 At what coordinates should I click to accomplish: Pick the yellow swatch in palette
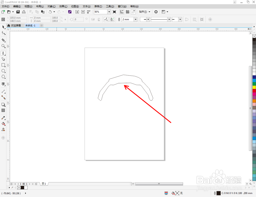(254, 87)
